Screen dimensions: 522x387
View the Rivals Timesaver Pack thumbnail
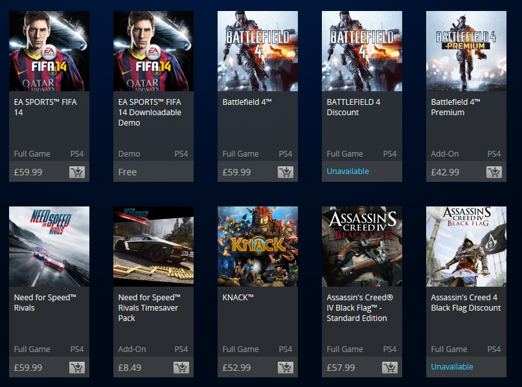[153, 247]
